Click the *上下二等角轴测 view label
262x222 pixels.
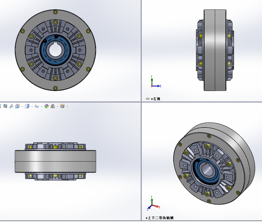click(x=160, y=218)
